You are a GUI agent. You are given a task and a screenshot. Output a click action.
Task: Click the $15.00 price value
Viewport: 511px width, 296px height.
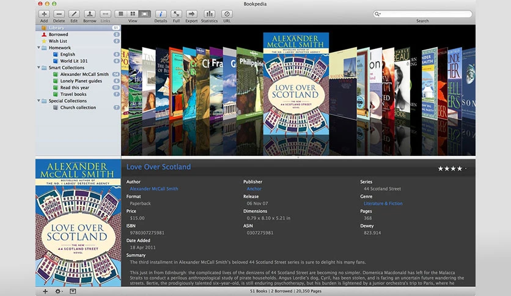click(137, 218)
